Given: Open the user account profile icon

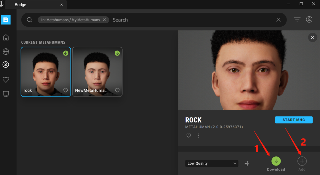Looking at the screenshot, I should 309,19.
